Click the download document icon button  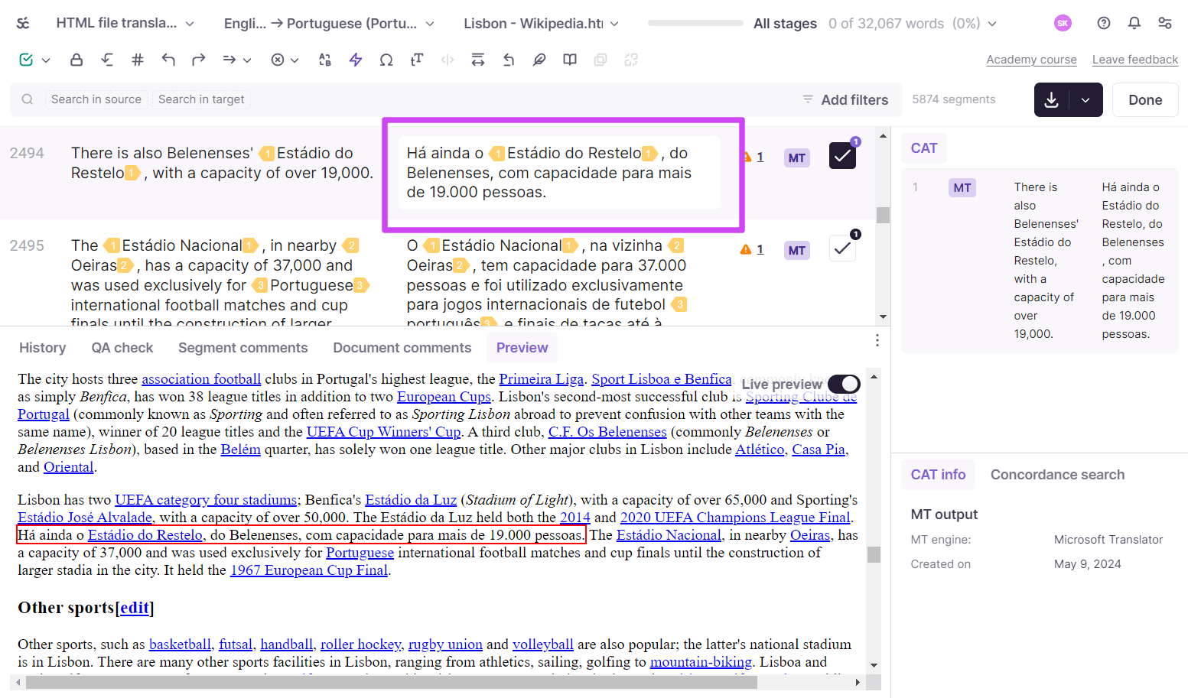(x=1052, y=100)
